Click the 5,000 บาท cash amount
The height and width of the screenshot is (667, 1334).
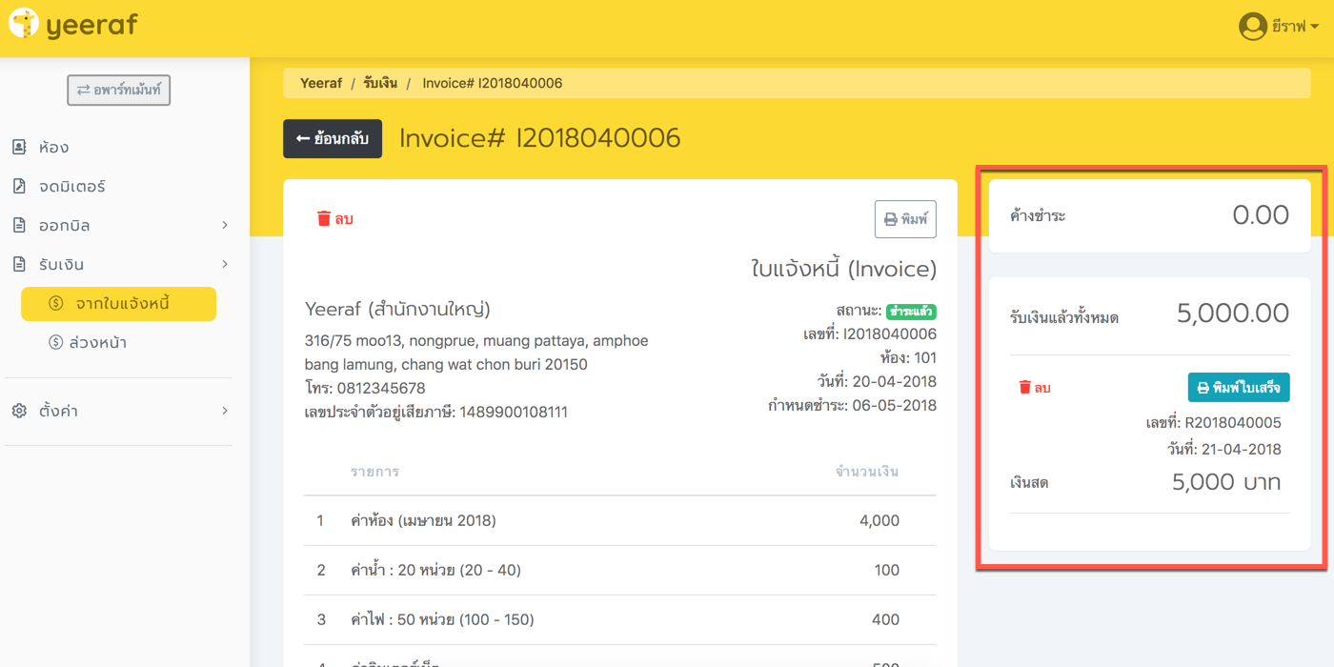(x=1226, y=482)
